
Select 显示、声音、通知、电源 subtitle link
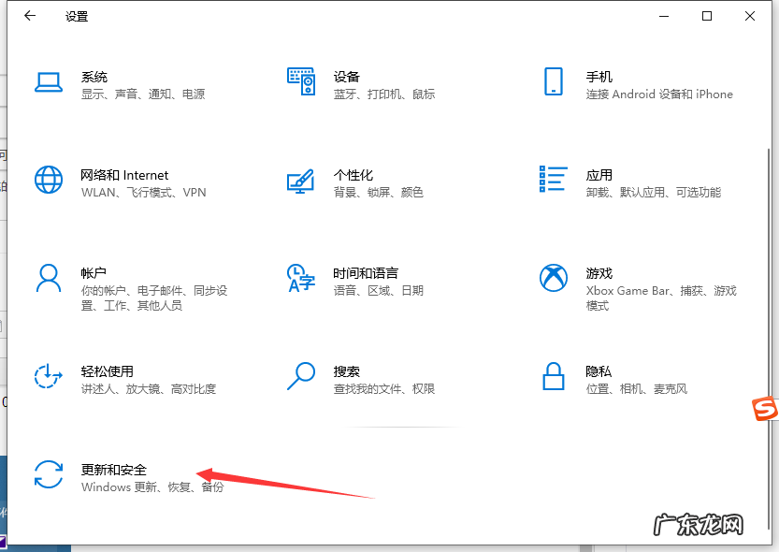click(144, 94)
